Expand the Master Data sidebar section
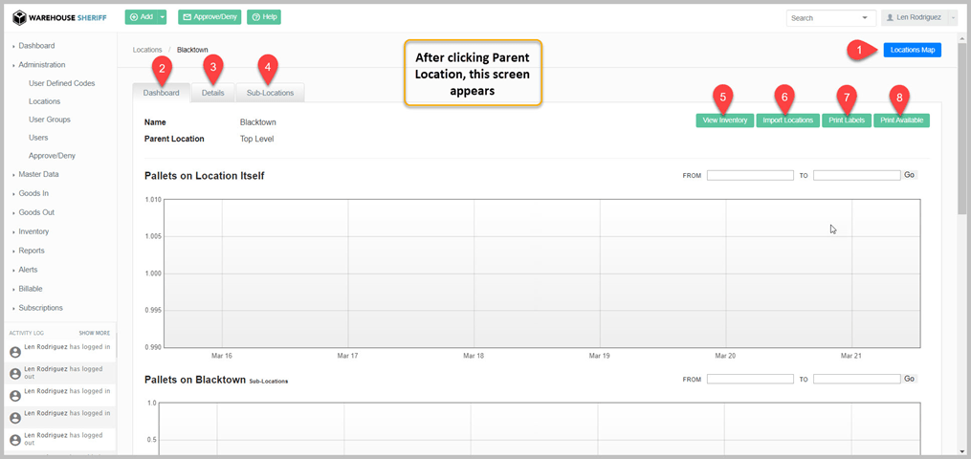Viewport: 971px width, 459px height. [x=38, y=174]
